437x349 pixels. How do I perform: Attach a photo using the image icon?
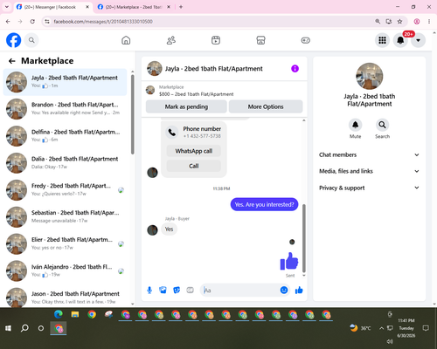pos(163,290)
